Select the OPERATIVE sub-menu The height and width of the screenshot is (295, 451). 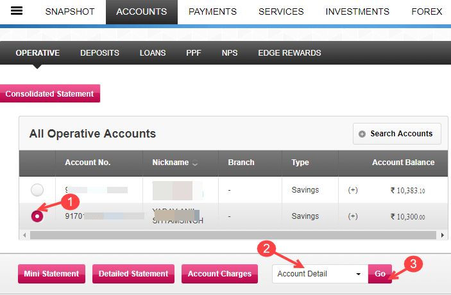38,53
